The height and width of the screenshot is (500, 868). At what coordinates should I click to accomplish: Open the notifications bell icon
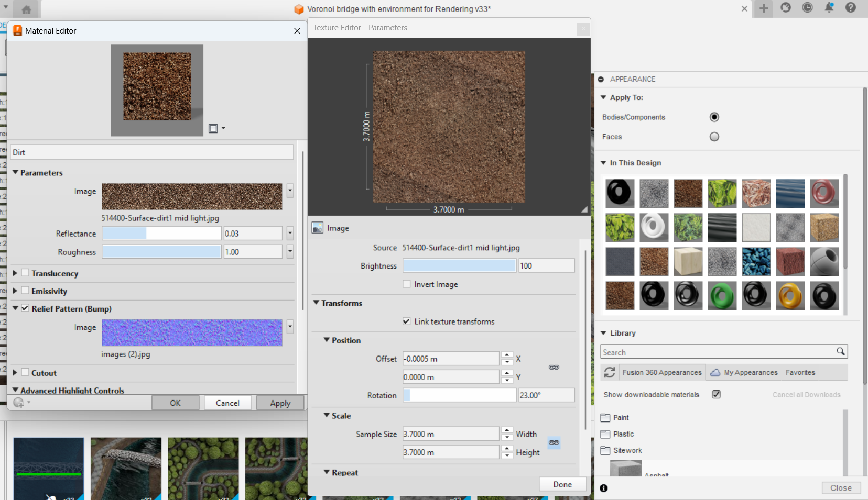pyautogui.click(x=829, y=8)
